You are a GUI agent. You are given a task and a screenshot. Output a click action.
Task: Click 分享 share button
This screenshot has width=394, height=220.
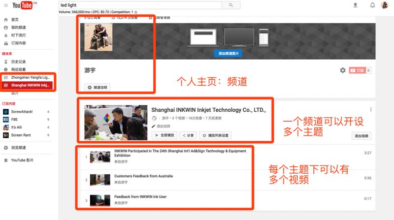[188, 135]
